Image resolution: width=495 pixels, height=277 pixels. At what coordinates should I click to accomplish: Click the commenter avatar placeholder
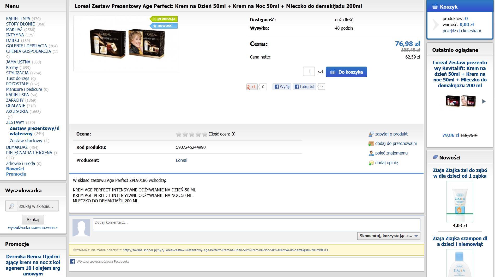(x=81, y=228)
